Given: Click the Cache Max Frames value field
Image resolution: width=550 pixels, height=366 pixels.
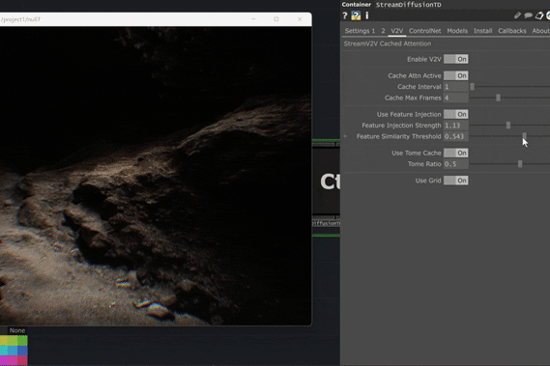Looking at the screenshot, I should coord(455,98).
